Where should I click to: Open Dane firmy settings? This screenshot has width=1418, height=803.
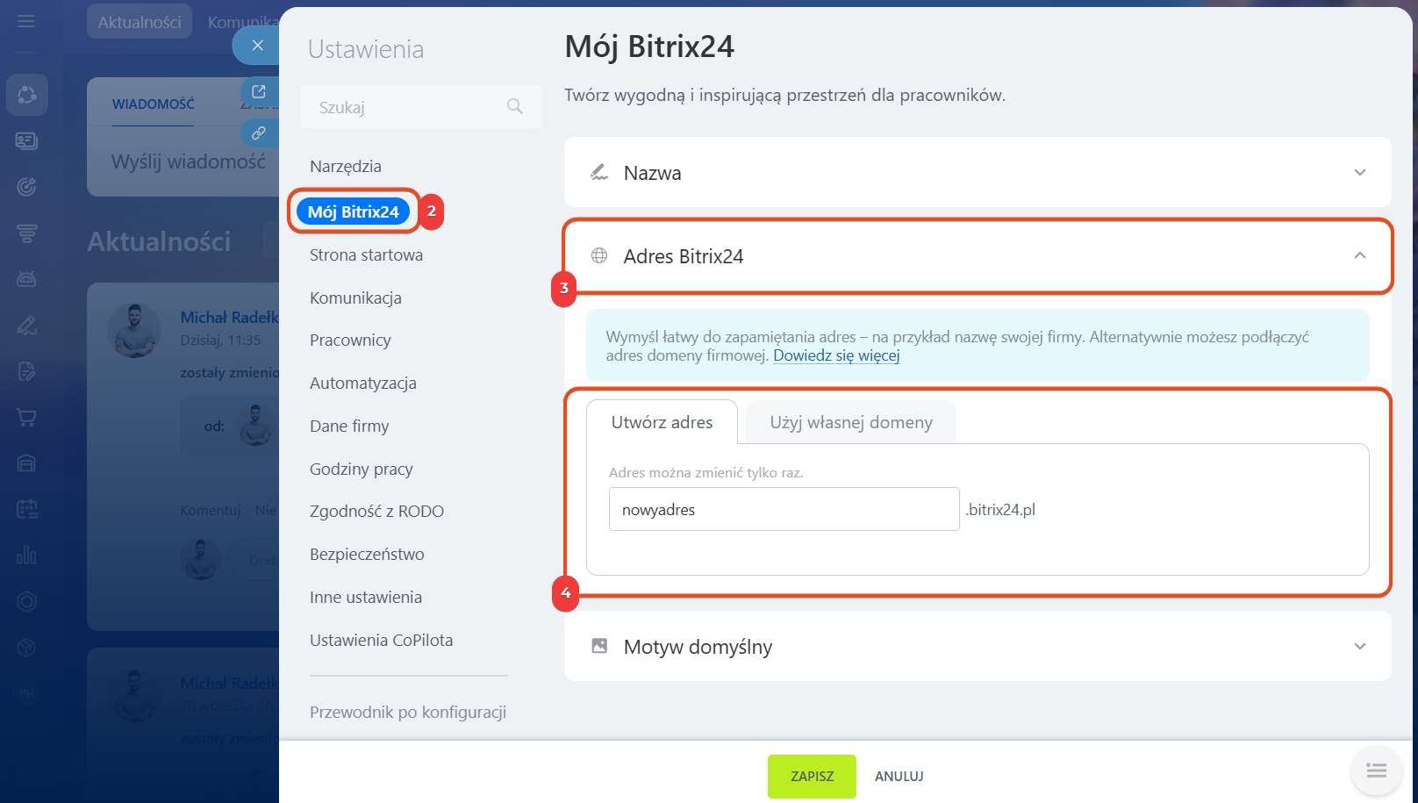click(x=349, y=426)
